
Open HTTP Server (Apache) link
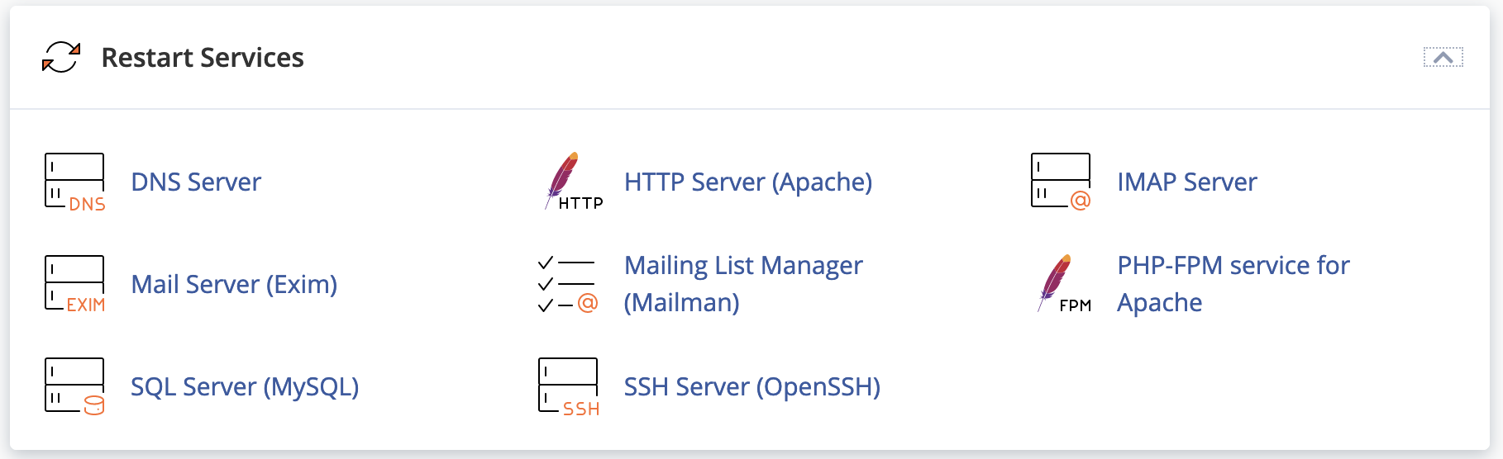[747, 182]
